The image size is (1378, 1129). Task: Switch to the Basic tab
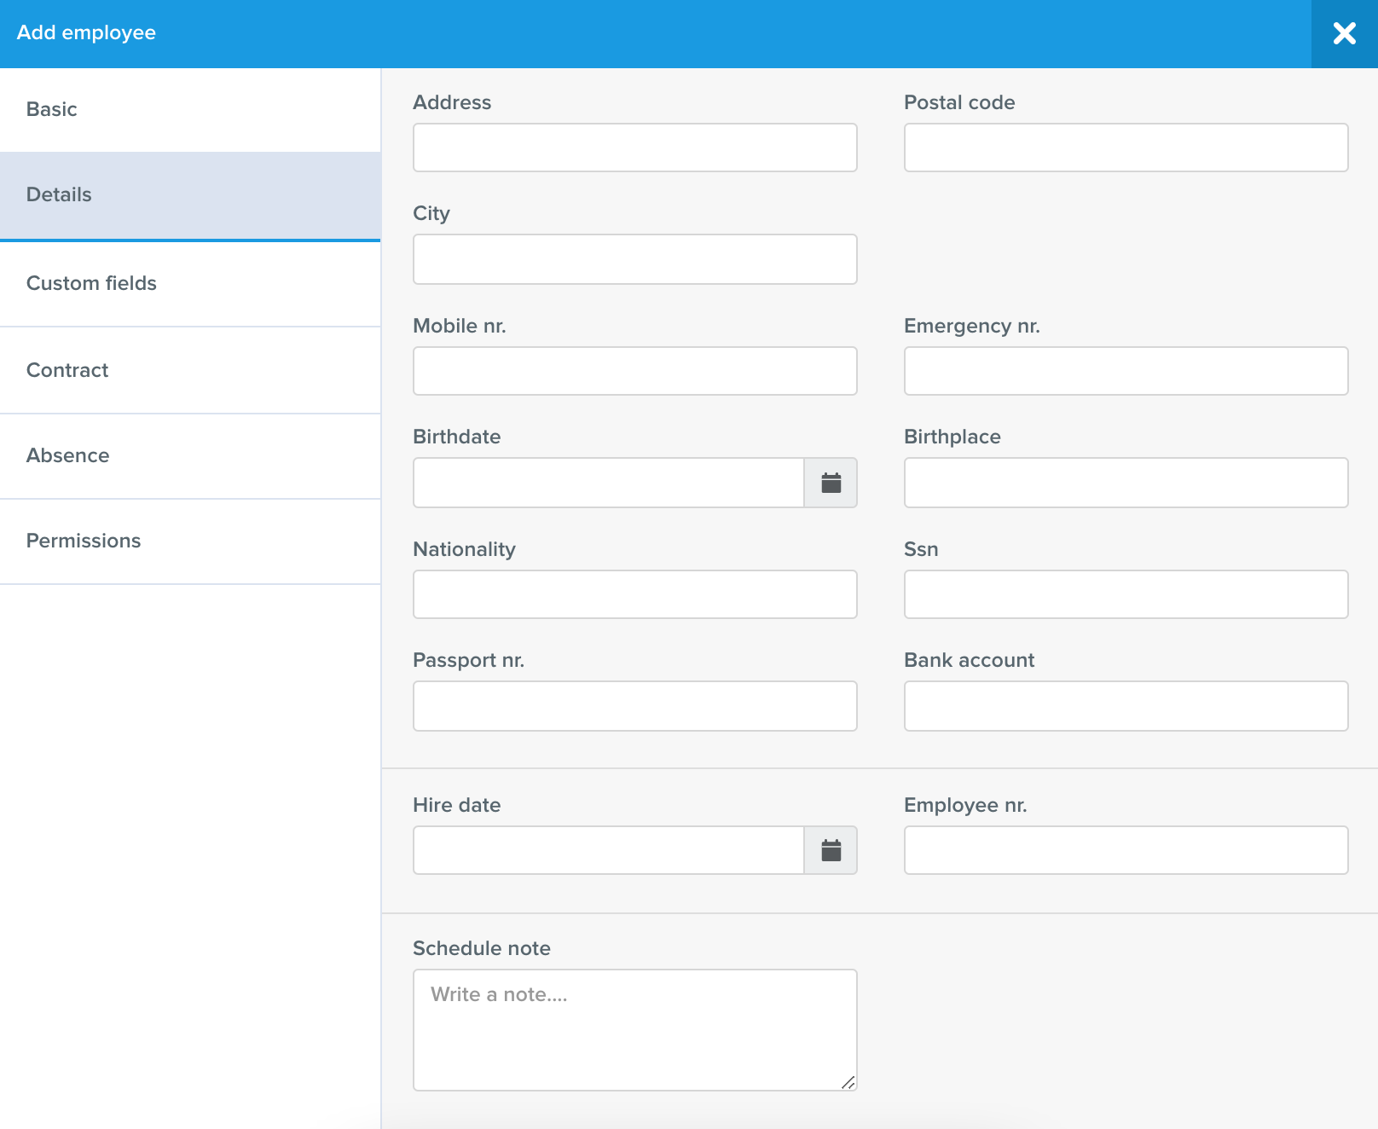[x=190, y=110]
